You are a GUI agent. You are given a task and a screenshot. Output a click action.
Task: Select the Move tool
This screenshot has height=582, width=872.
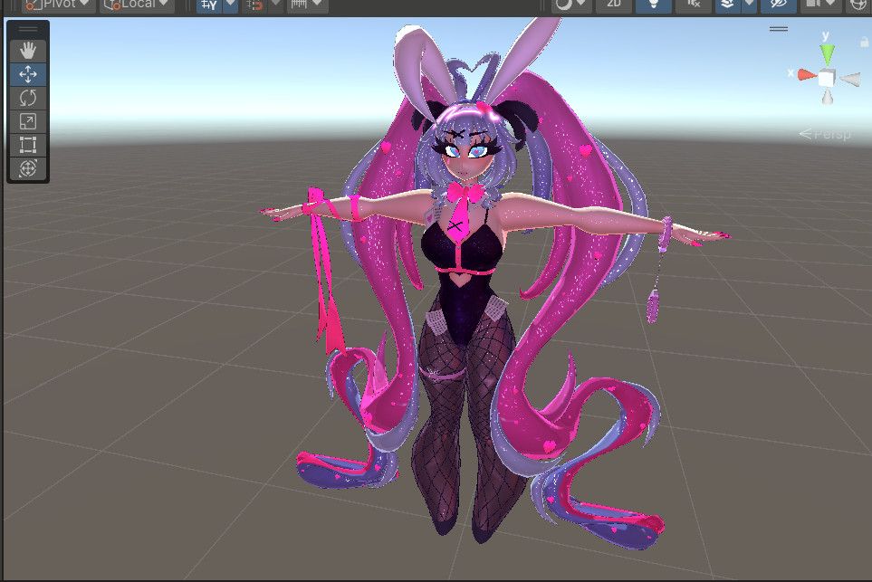coord(28,74)
